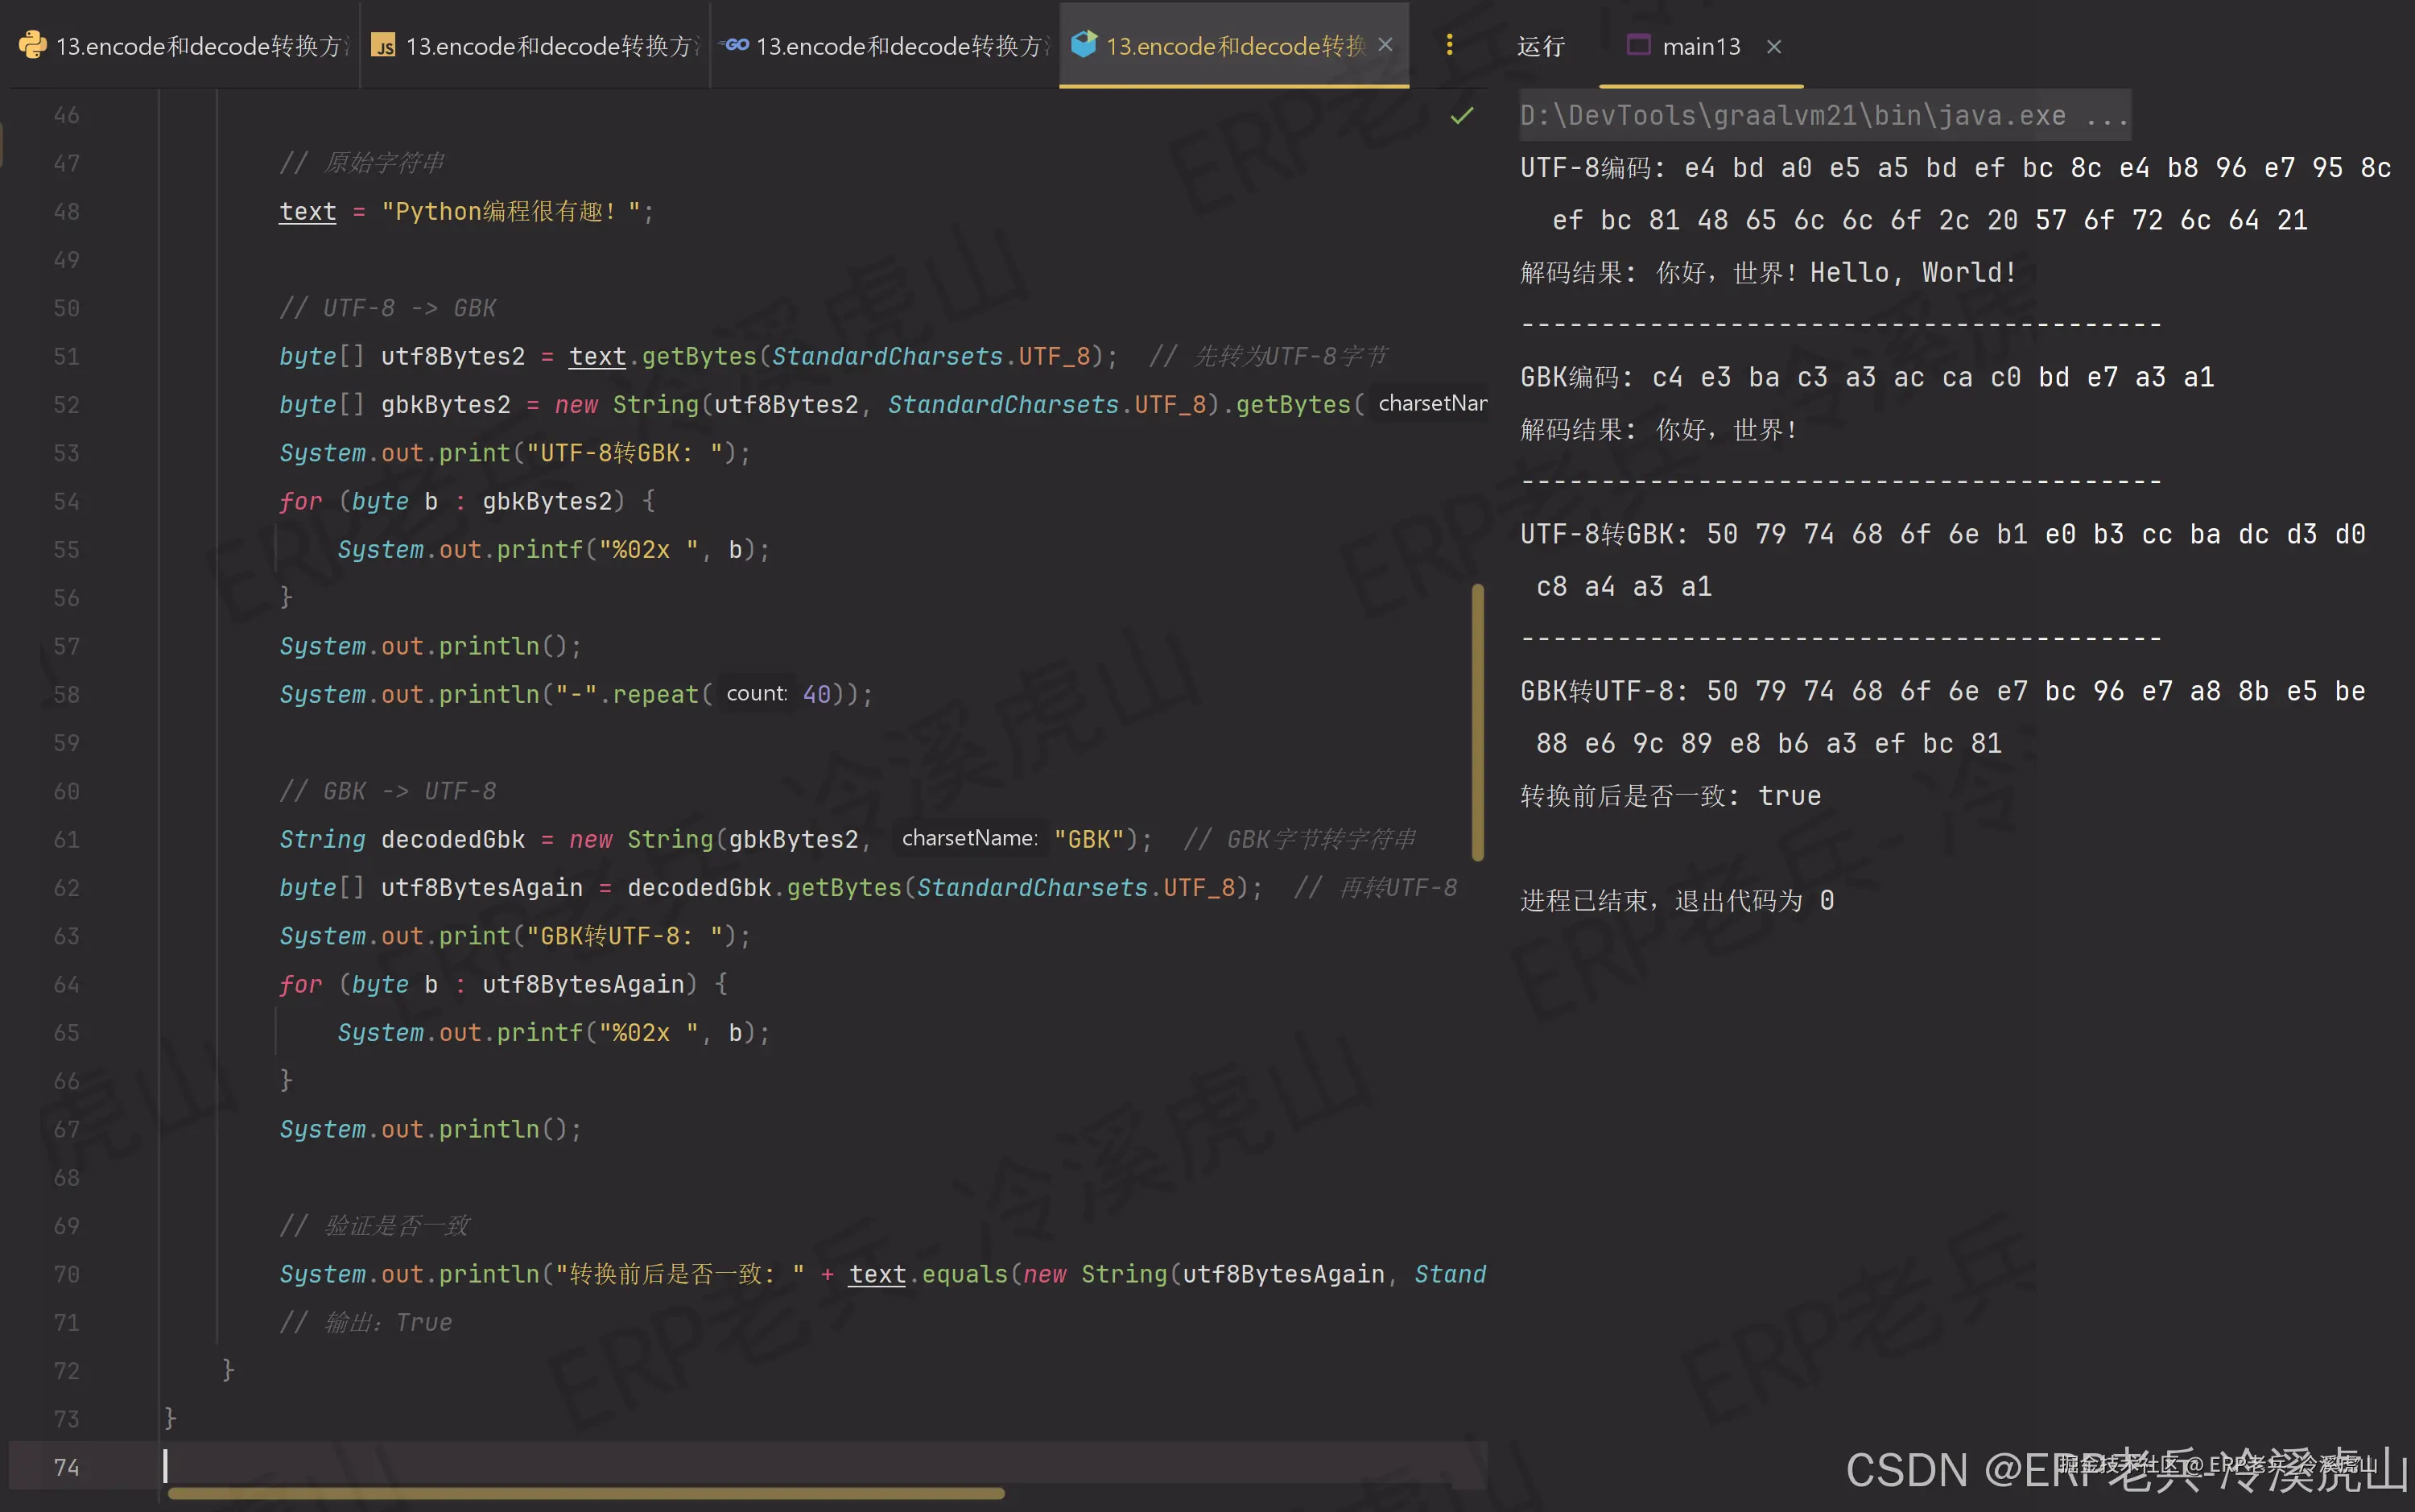The height and width of the screenshot is (1512, 2415).
Task: Switch to the JS file tab
Action: pyautogui.click(x=550, y=46)
